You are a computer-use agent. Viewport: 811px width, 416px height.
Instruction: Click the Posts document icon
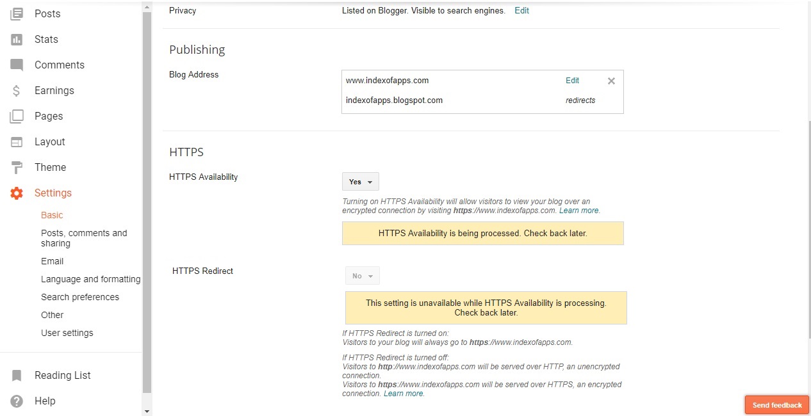coord(17,13)
